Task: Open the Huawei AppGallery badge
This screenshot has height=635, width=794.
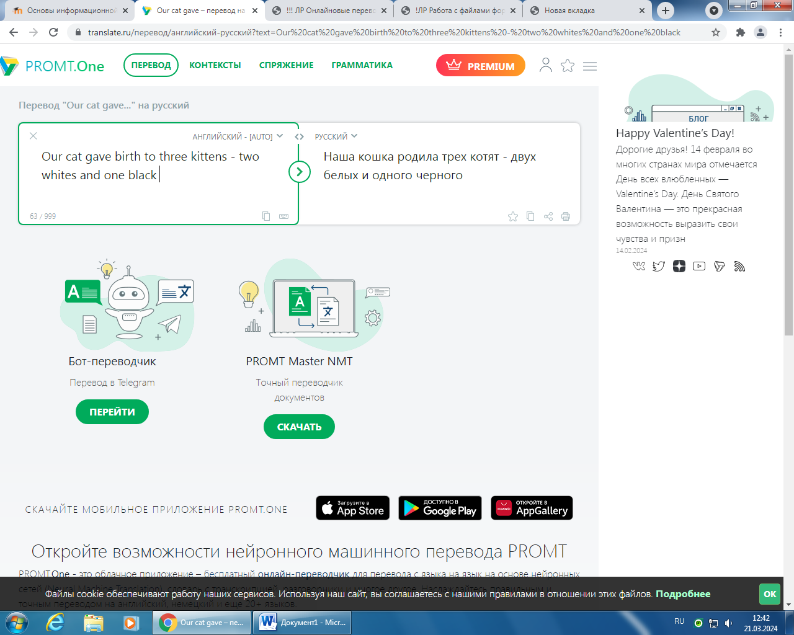Action: 532,508
